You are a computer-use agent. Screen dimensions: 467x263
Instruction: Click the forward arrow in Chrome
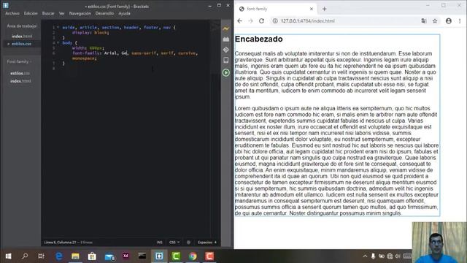point(250,21)
